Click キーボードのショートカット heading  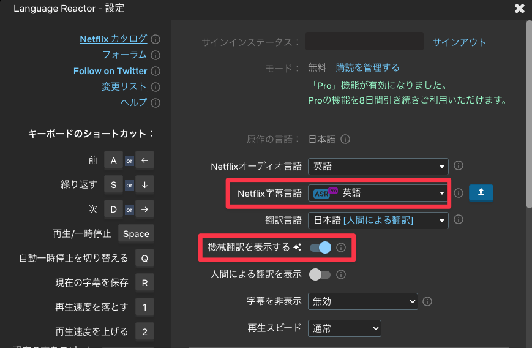(x=91, y=134)
